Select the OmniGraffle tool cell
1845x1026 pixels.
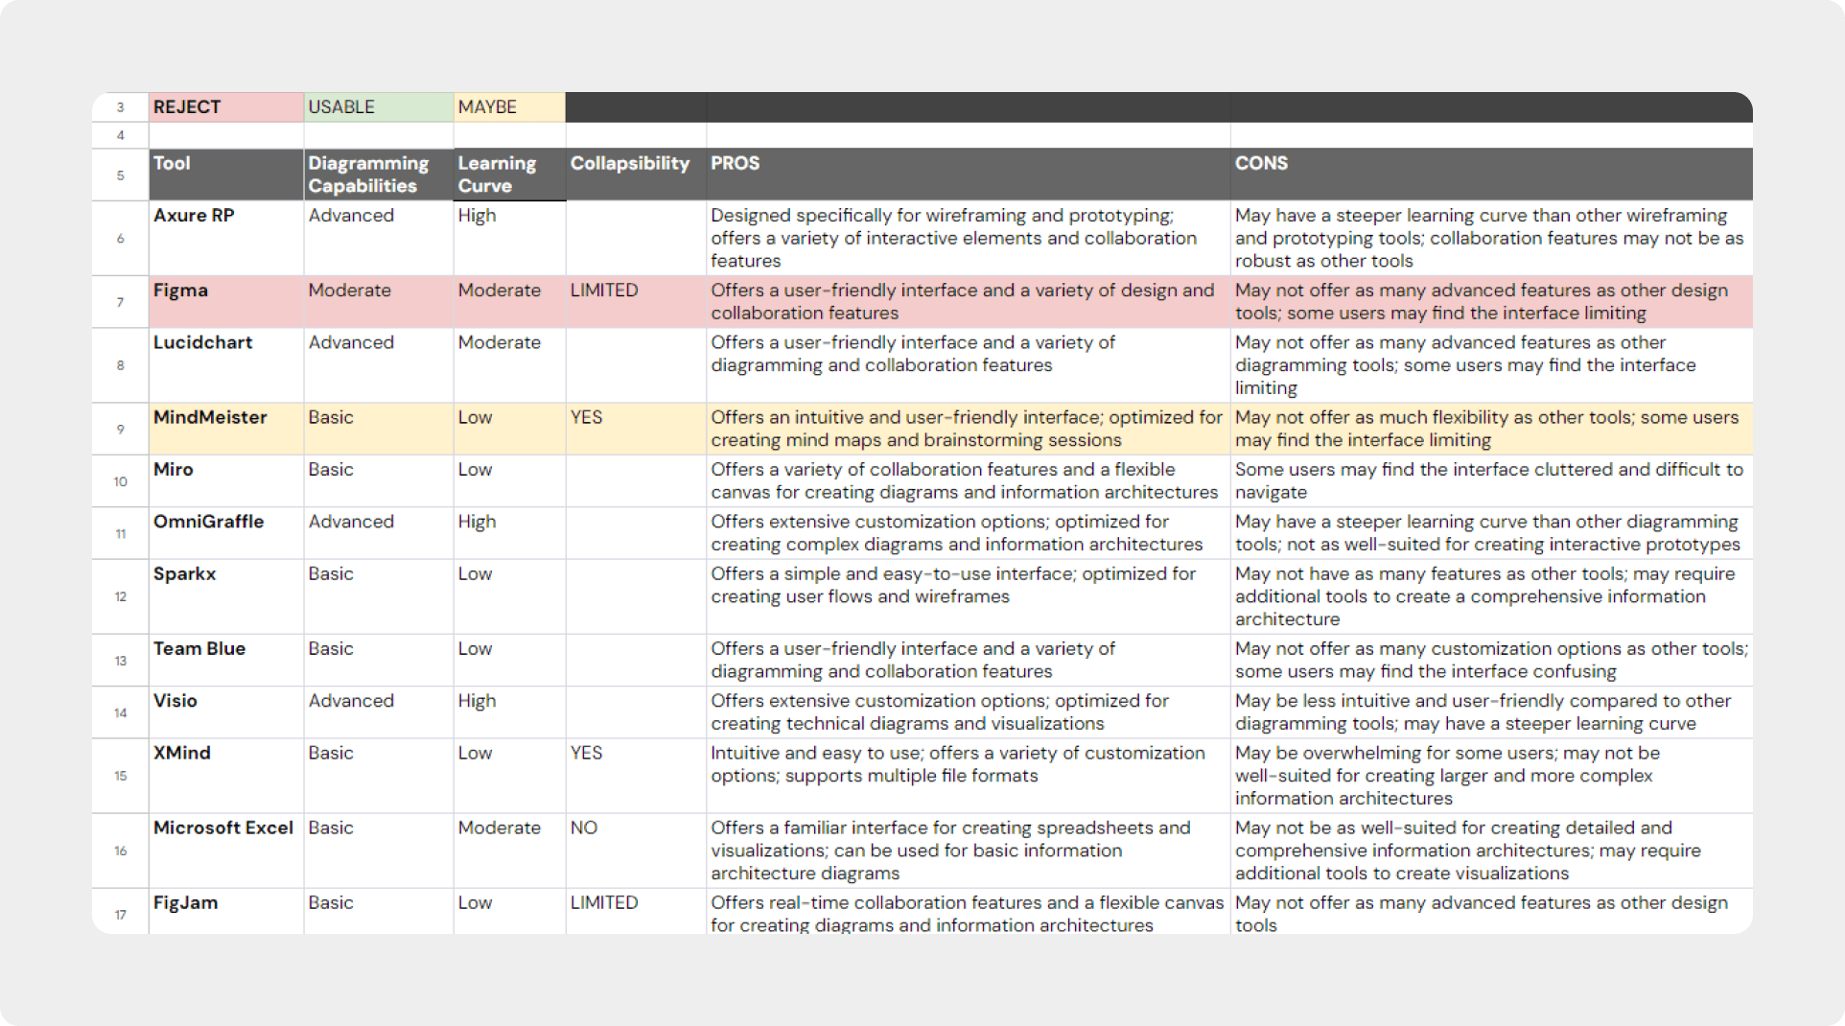point(226,533)
